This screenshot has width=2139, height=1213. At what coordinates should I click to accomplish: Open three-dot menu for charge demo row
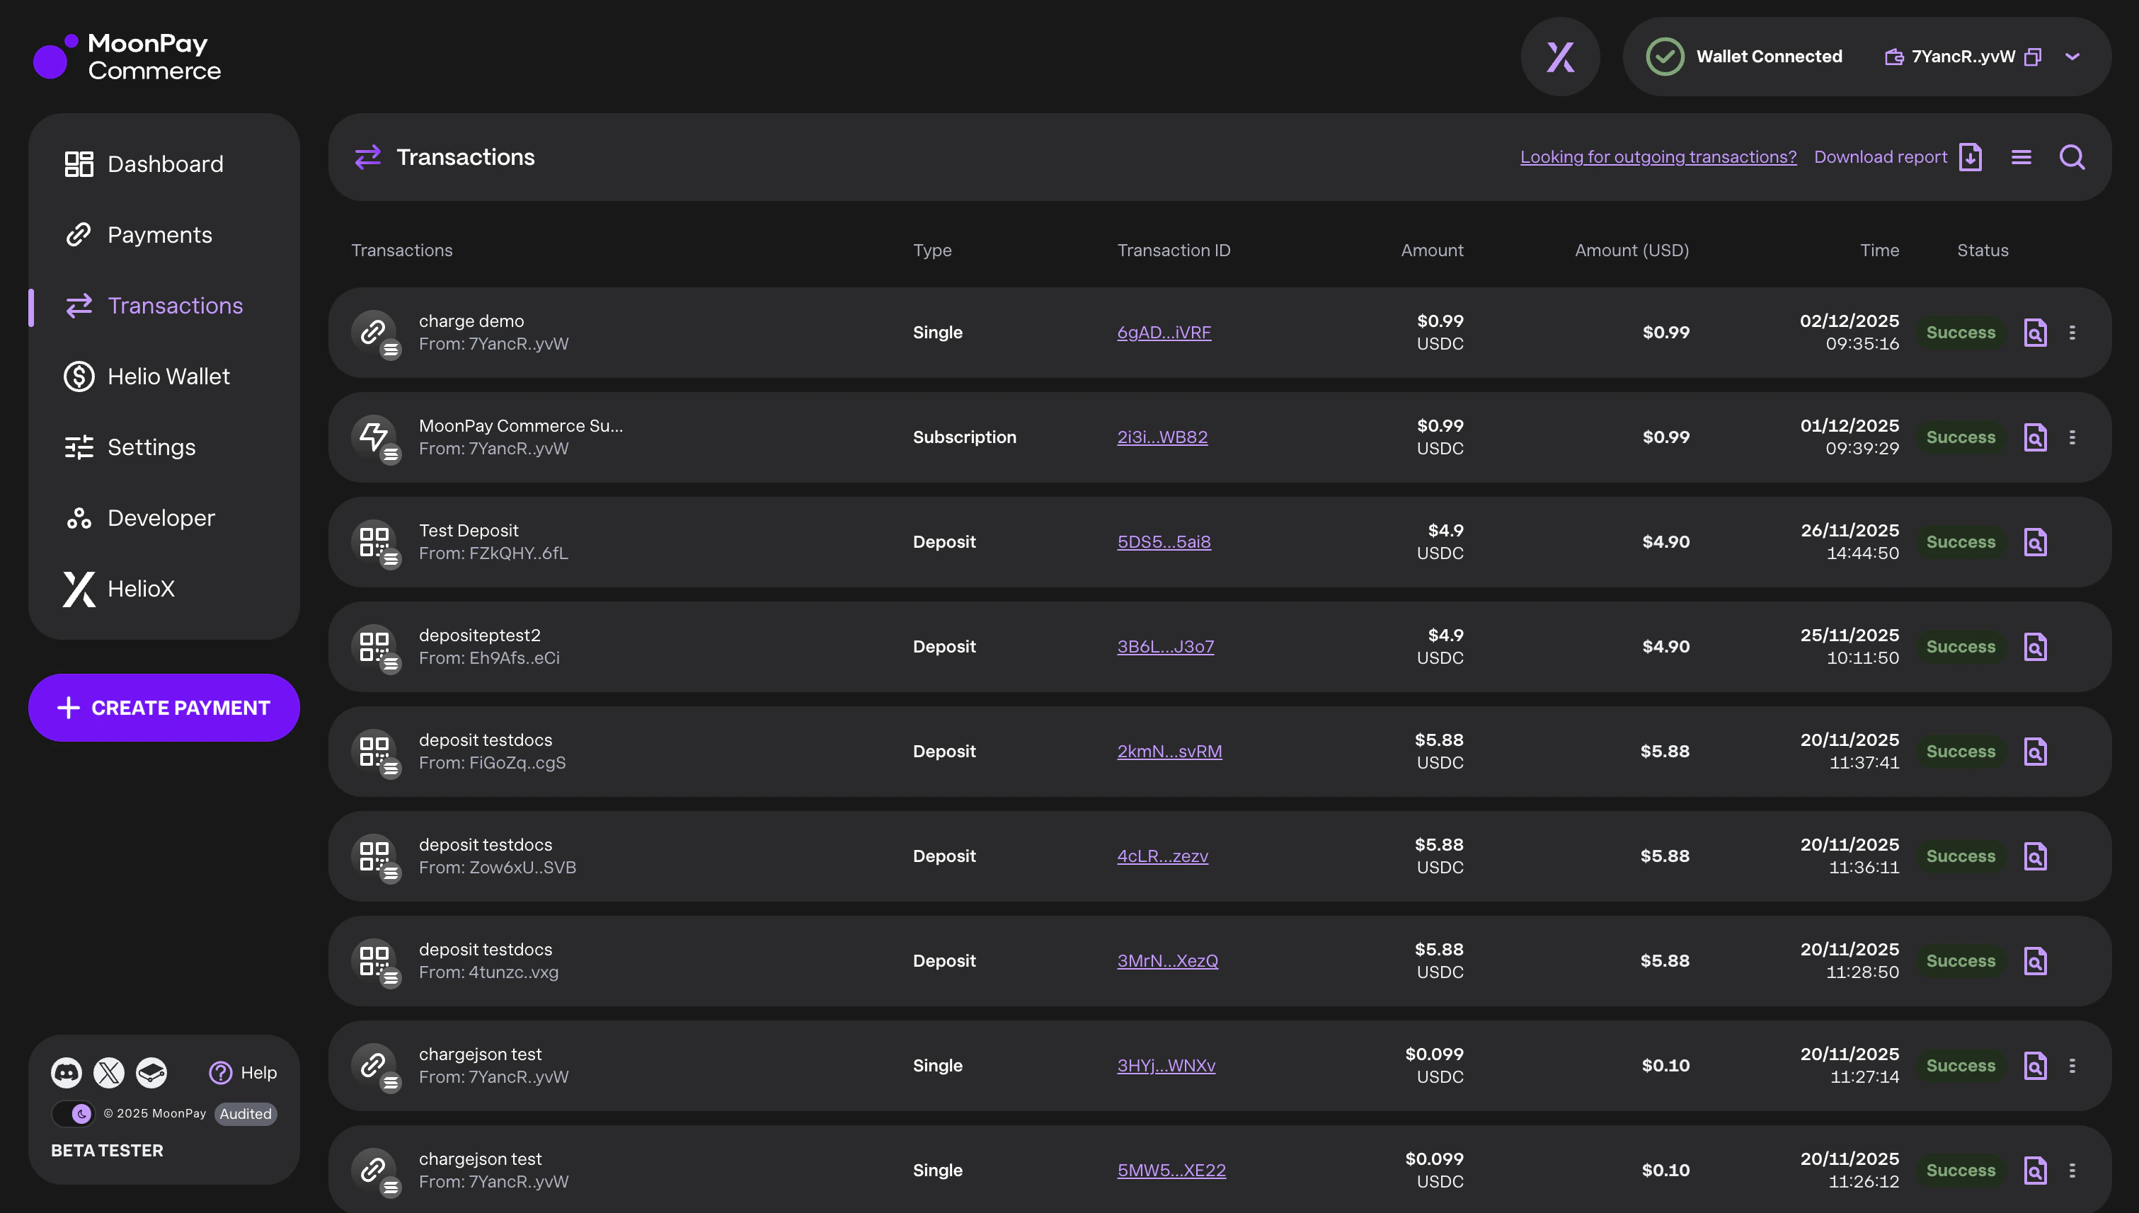click(x=2072, y=333)
